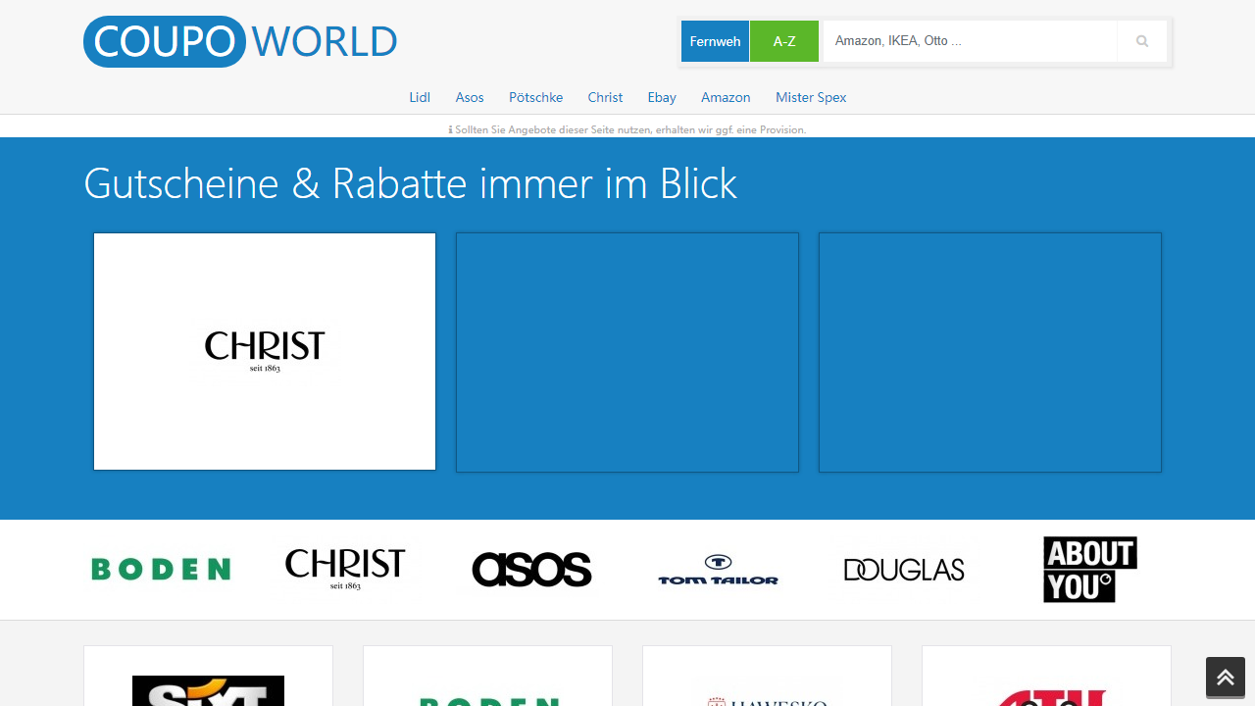The height and width of the screenshot is (706, 1255).
Task: Click the CHRIST brand logo in the carousel
Action: 344,569
